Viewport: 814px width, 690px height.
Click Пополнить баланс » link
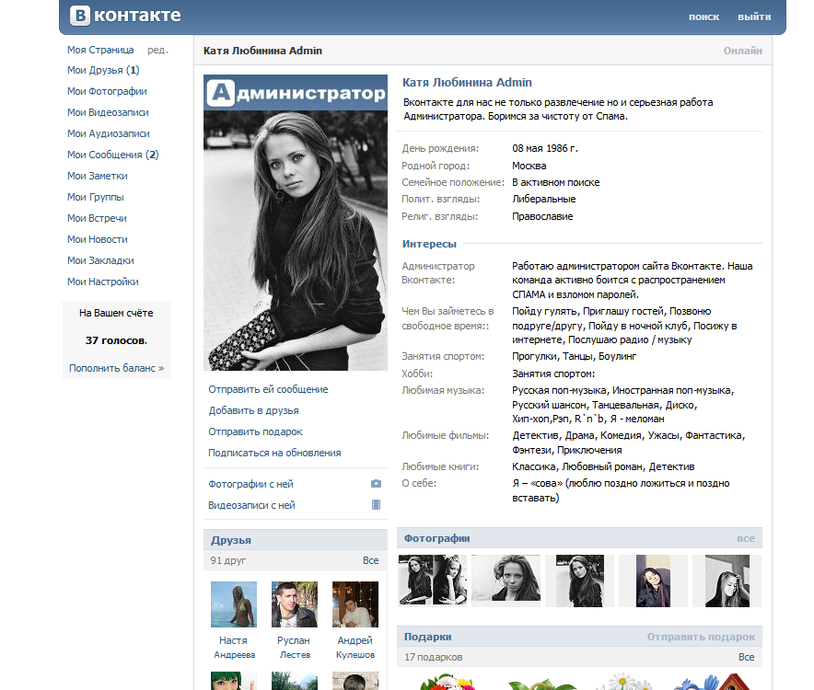point(117,368)
